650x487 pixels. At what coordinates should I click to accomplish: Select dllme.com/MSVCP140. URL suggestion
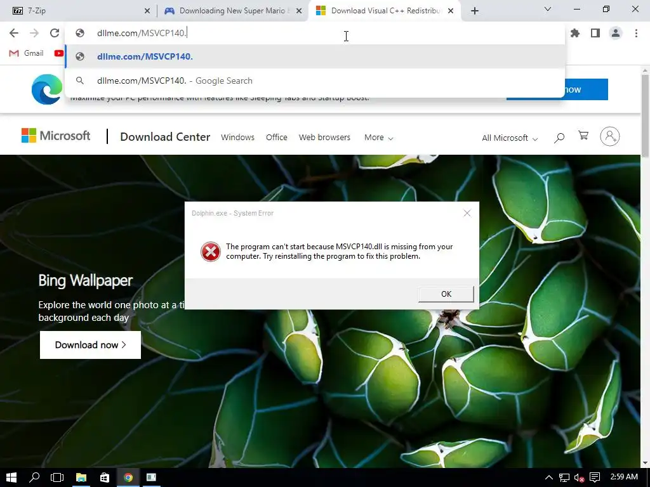[x=315, y=56]
